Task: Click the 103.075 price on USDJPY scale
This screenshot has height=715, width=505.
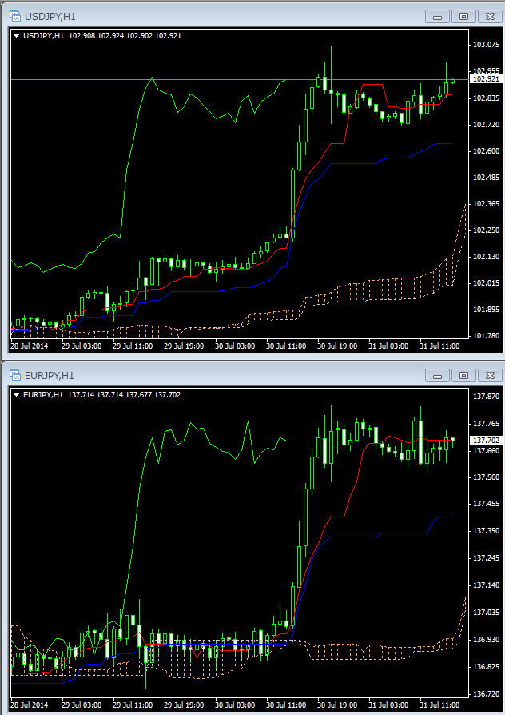Action: (486, 44)
